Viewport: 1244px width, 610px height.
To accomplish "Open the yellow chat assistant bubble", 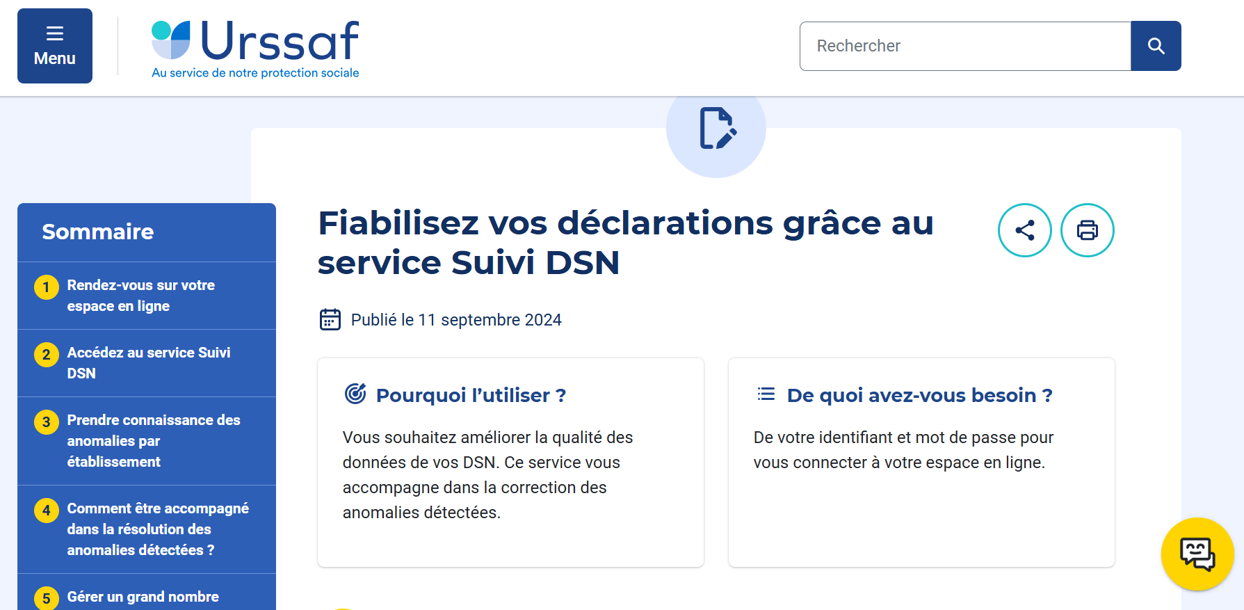I will point(1197,554).
